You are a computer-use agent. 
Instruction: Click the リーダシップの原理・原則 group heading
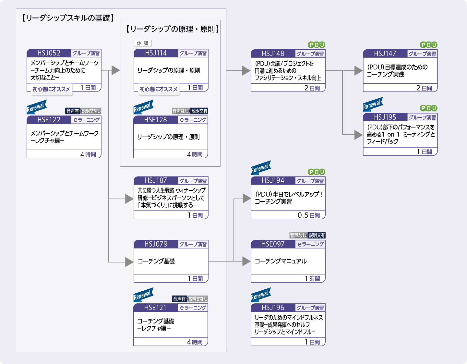pyautogui.click(x=173, y=29)
